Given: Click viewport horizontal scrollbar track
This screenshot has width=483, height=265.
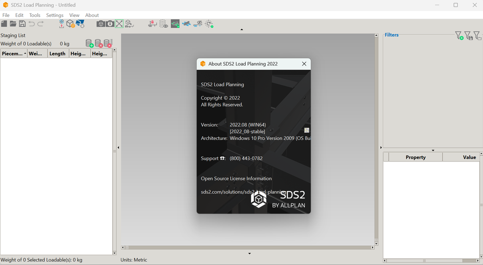Looking at the screenshot, I should (x=247, y=247).
